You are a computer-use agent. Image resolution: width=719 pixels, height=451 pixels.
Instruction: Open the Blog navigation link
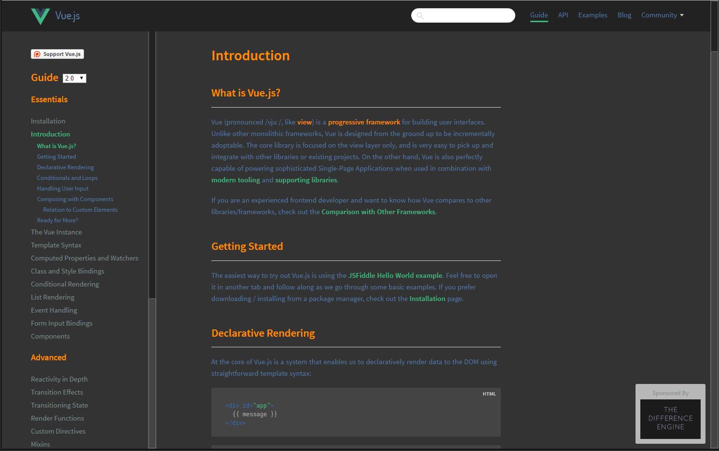[x=624, y=15]
